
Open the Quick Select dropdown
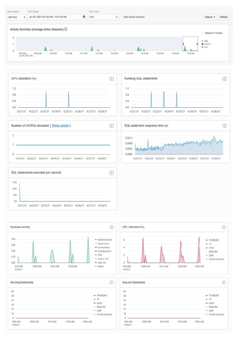pos(16,17)
